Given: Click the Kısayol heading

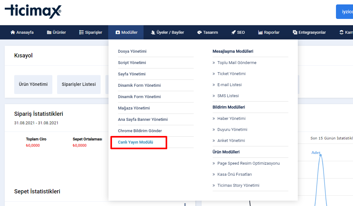Looking at the screenshot, I should [23, 56].
